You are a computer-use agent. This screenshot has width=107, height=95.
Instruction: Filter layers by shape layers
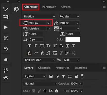pyautogui.click(x=70, y=76)
